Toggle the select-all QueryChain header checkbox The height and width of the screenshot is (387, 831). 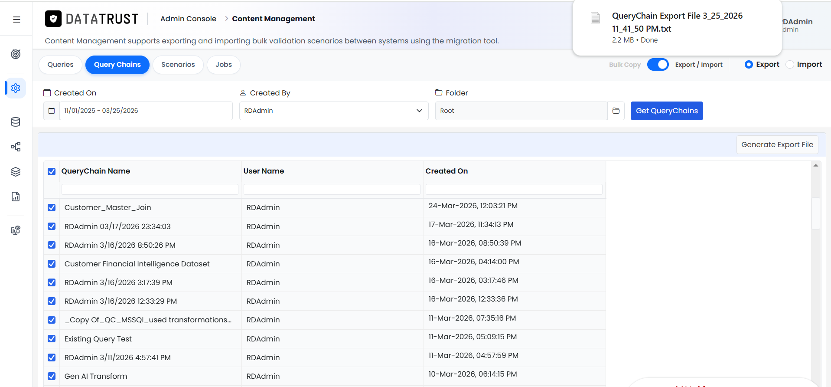coord(52,171)
